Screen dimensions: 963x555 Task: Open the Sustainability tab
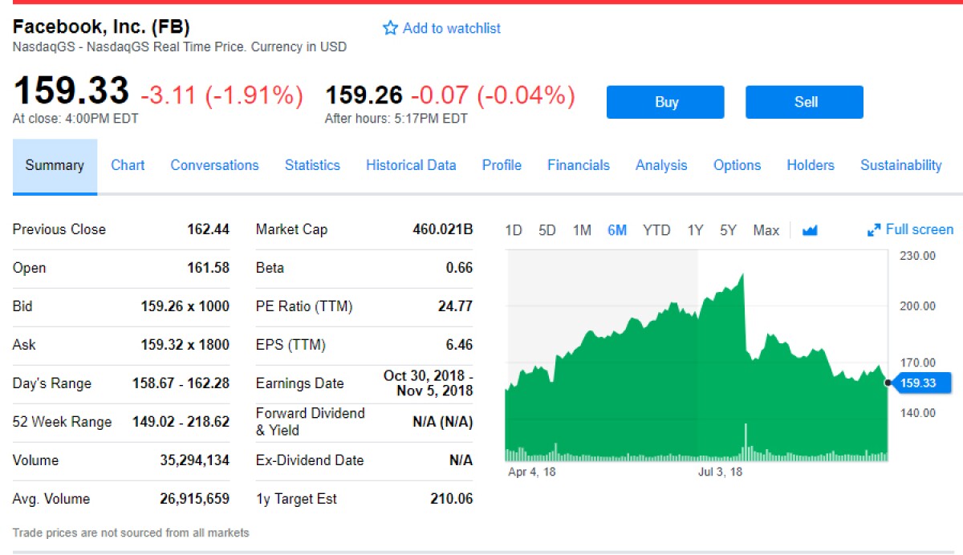coord(901,165)
